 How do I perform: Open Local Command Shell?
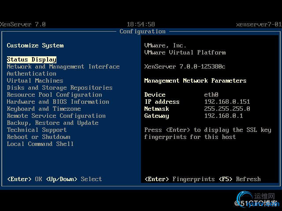click(40, 144)
